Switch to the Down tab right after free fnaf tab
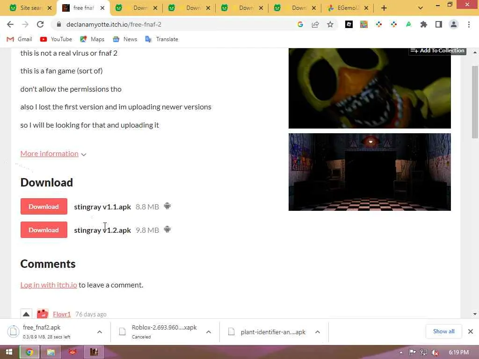 (x=137, y=8)
